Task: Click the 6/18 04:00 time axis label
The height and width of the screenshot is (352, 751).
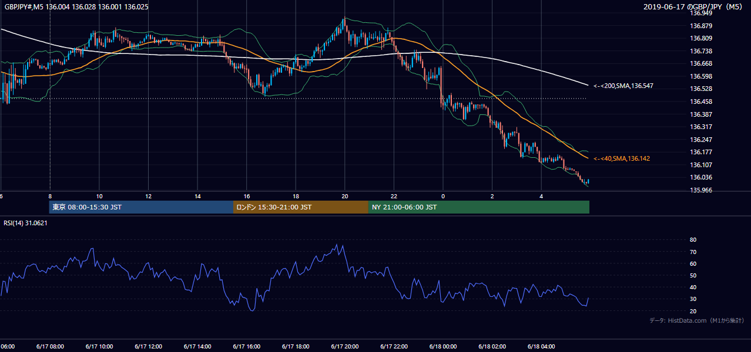Action: [542, 346]
